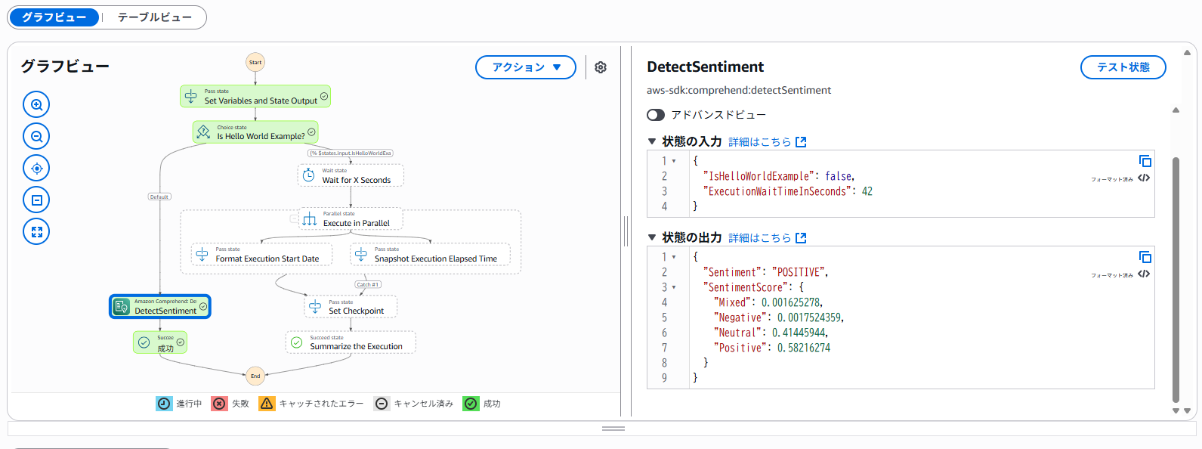The image size is (1202, 449).
Task: Click the テスト状態 button
Action: tap(1123, 67)
